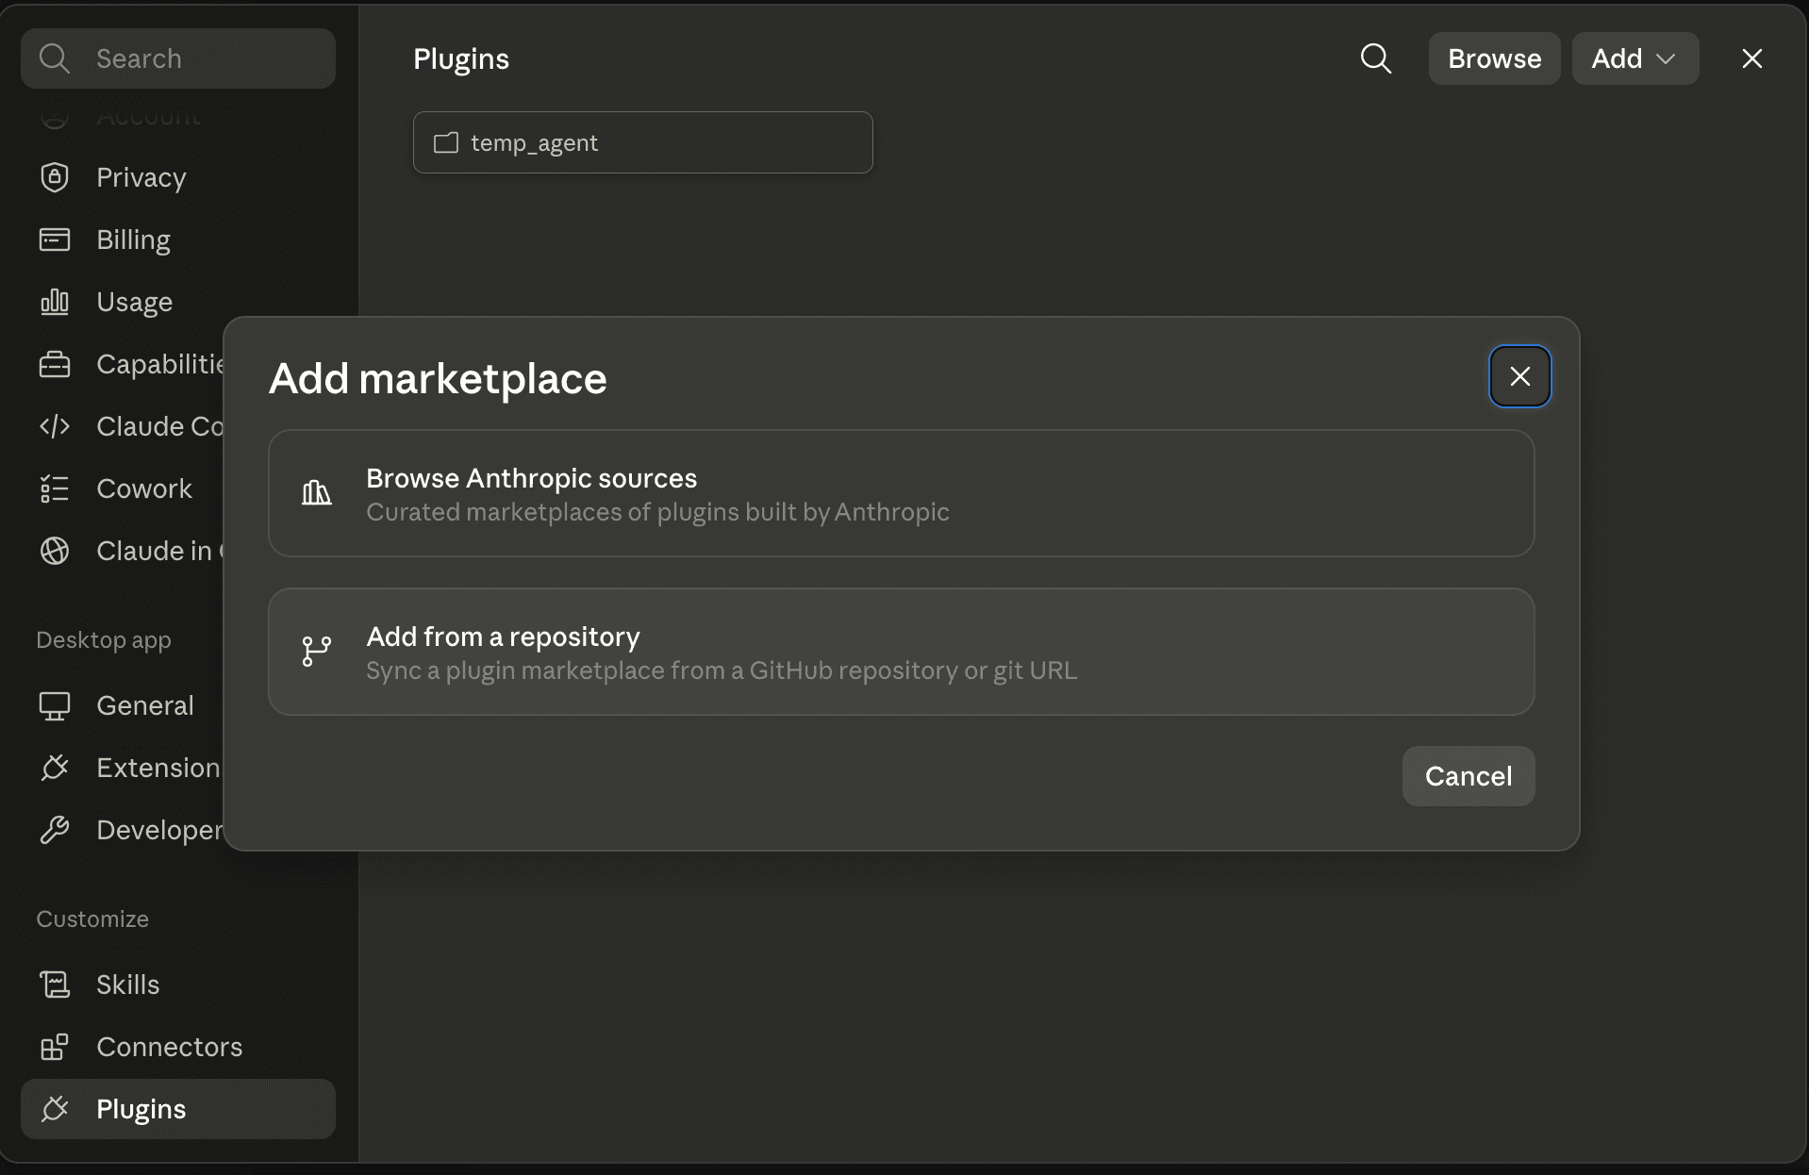Click the Plugins plug icon in sidebar

(55, 1109)
